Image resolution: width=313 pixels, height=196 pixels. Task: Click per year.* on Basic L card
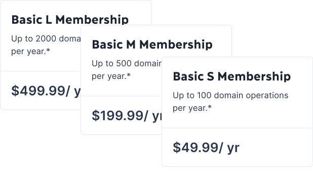pos(30,51)
